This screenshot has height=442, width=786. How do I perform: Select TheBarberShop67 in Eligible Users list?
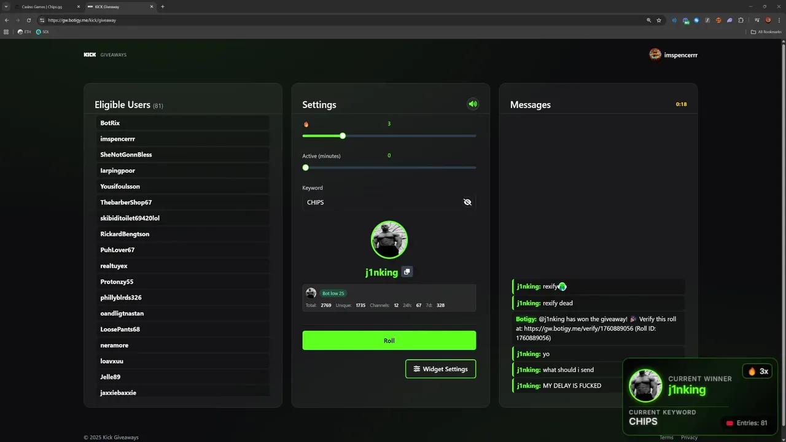pos(182,203)
